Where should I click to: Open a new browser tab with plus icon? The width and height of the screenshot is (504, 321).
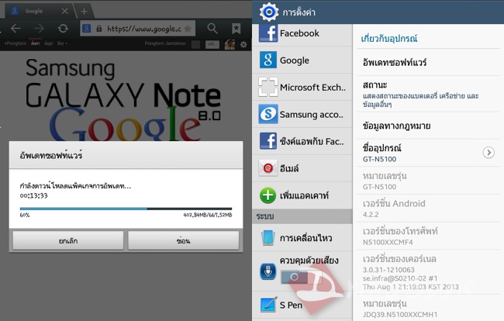[85, 12]
